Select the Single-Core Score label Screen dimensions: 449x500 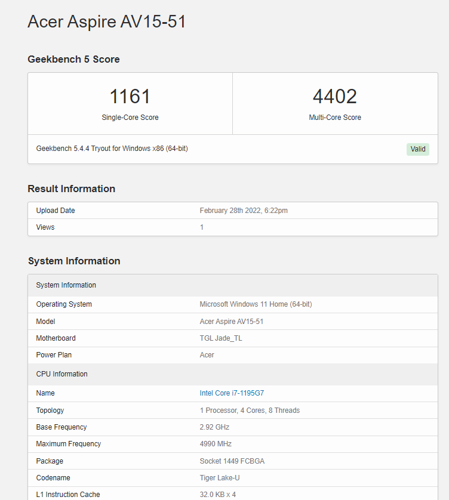pyautogui.click(x=130, y=118)
